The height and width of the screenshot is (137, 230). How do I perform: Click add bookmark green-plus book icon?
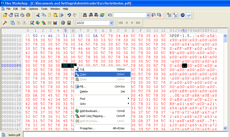pyautogui.click(x=38, y=23)
